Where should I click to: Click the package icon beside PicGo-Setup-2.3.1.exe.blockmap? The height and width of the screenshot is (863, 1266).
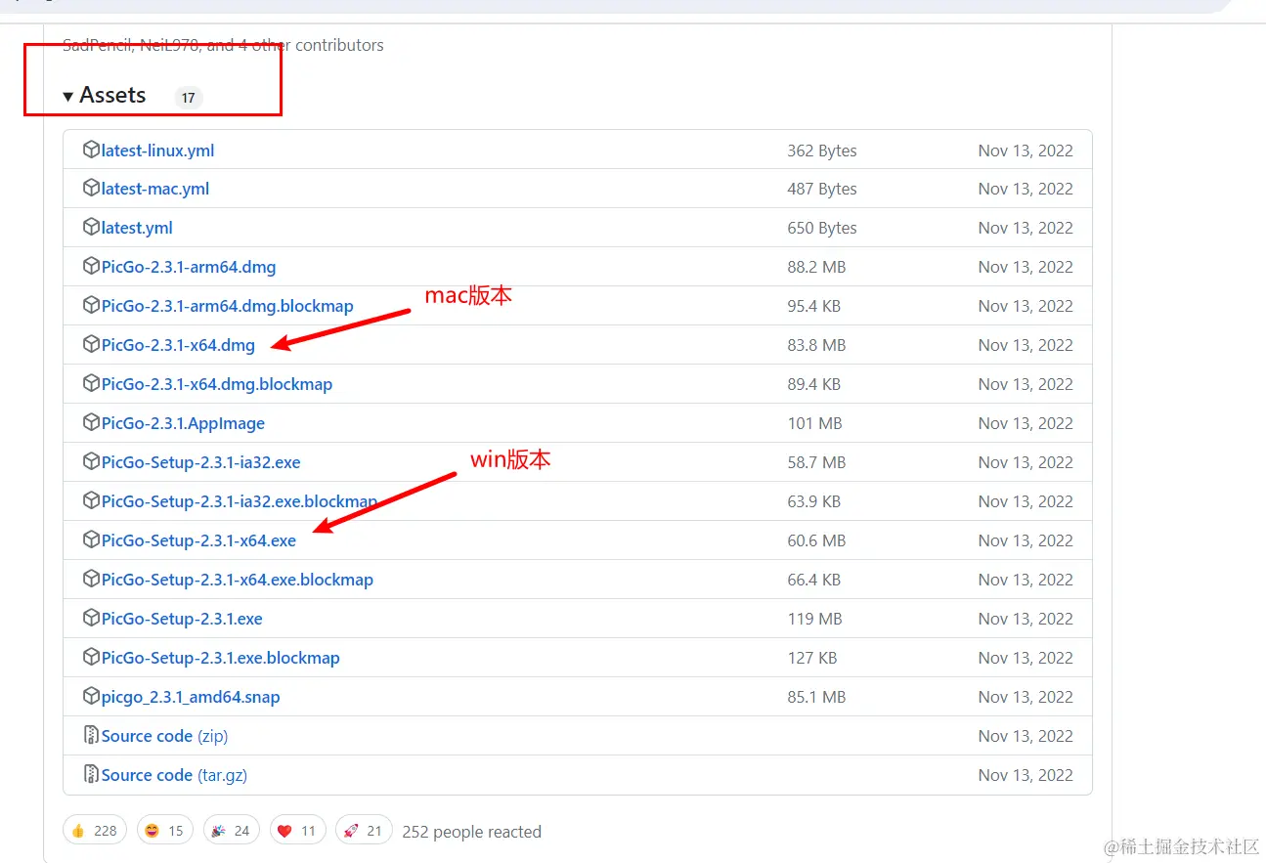(91, 658)
